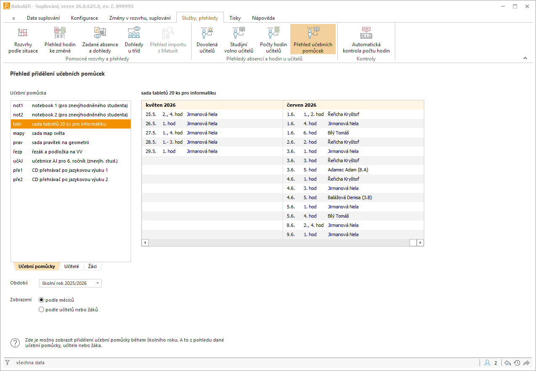Select the Služby, přehledy tab
Screen dimensions: 536x371
click(x=200, y=18)
